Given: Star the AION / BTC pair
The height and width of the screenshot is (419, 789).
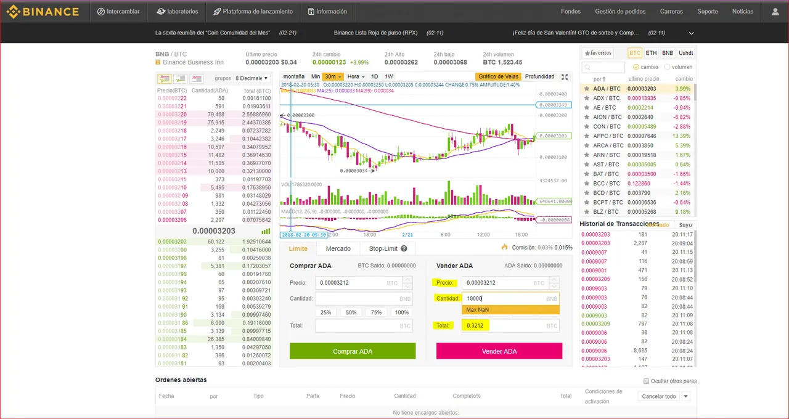Looking at the screenshot, I should 587,117.
